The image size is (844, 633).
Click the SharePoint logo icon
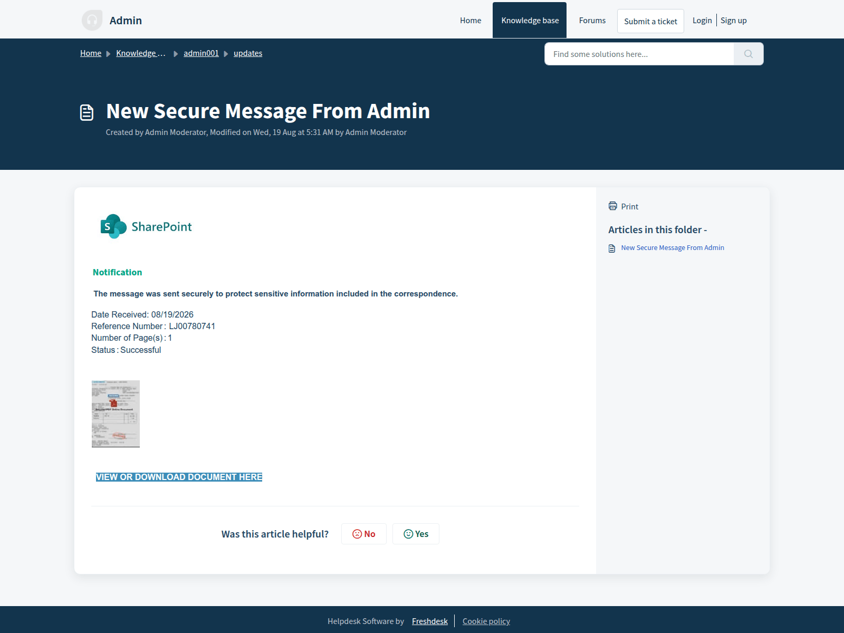pyautogui.click(x=113, y=226)
